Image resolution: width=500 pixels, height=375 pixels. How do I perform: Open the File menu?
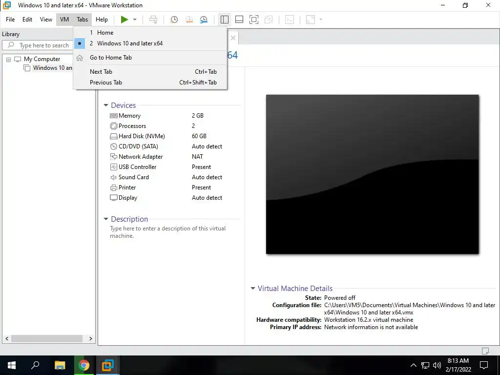coord(10,20)
